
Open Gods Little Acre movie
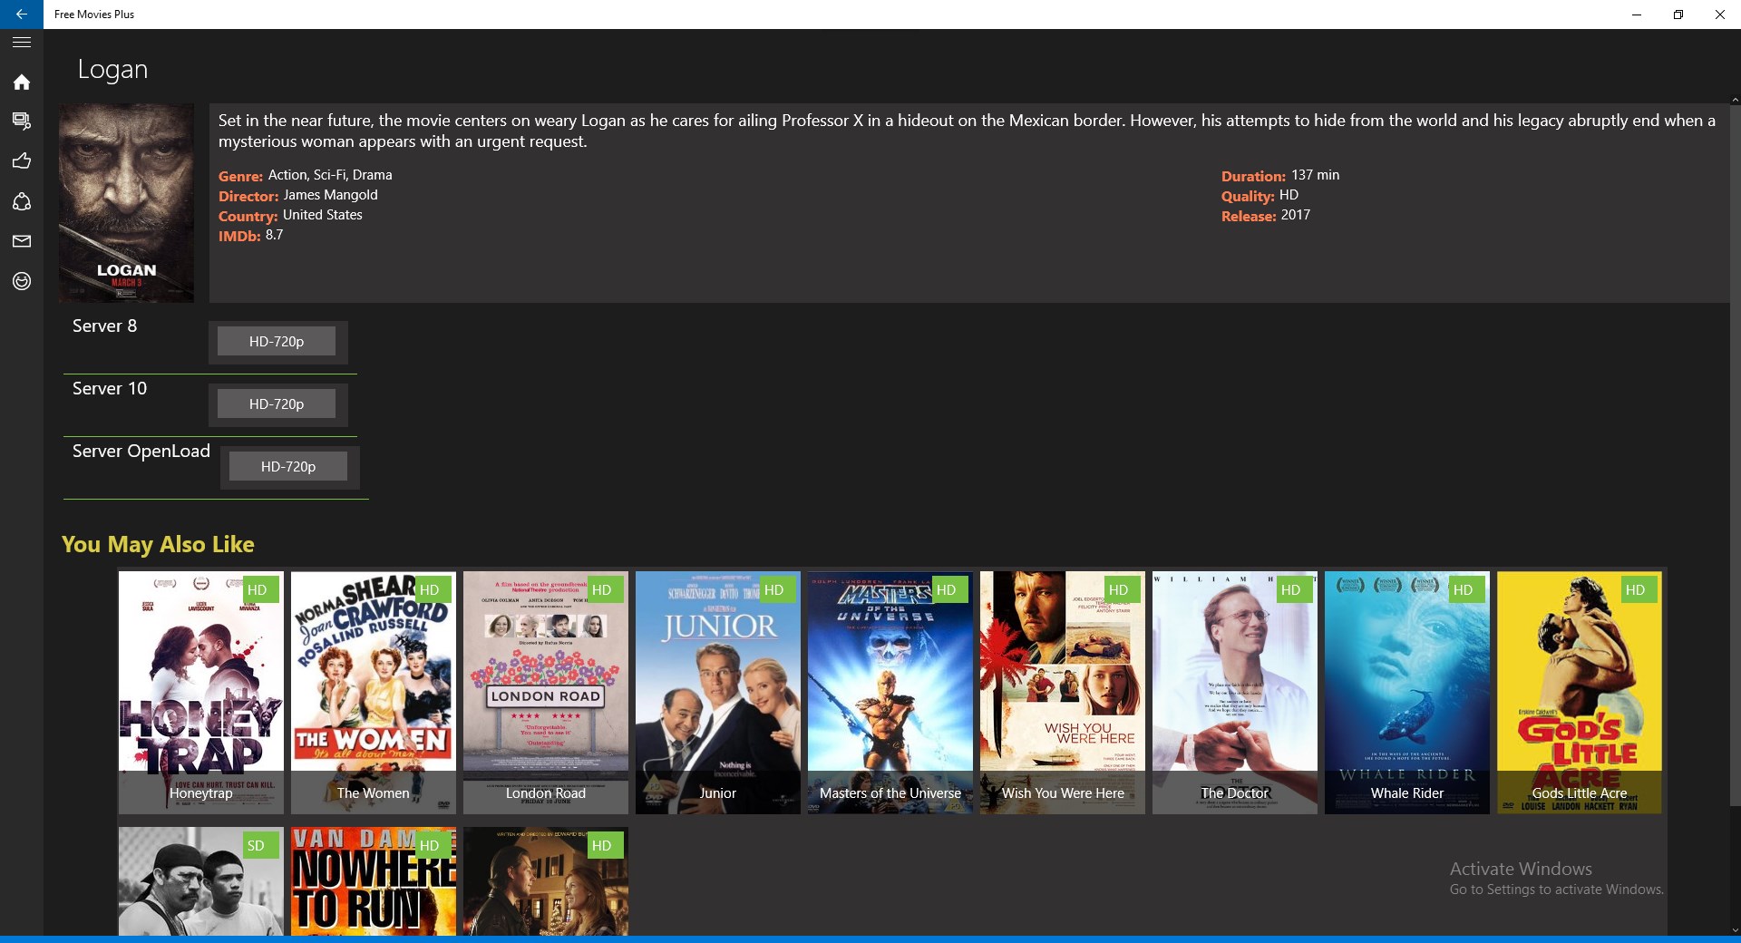tap(1580, 692)
